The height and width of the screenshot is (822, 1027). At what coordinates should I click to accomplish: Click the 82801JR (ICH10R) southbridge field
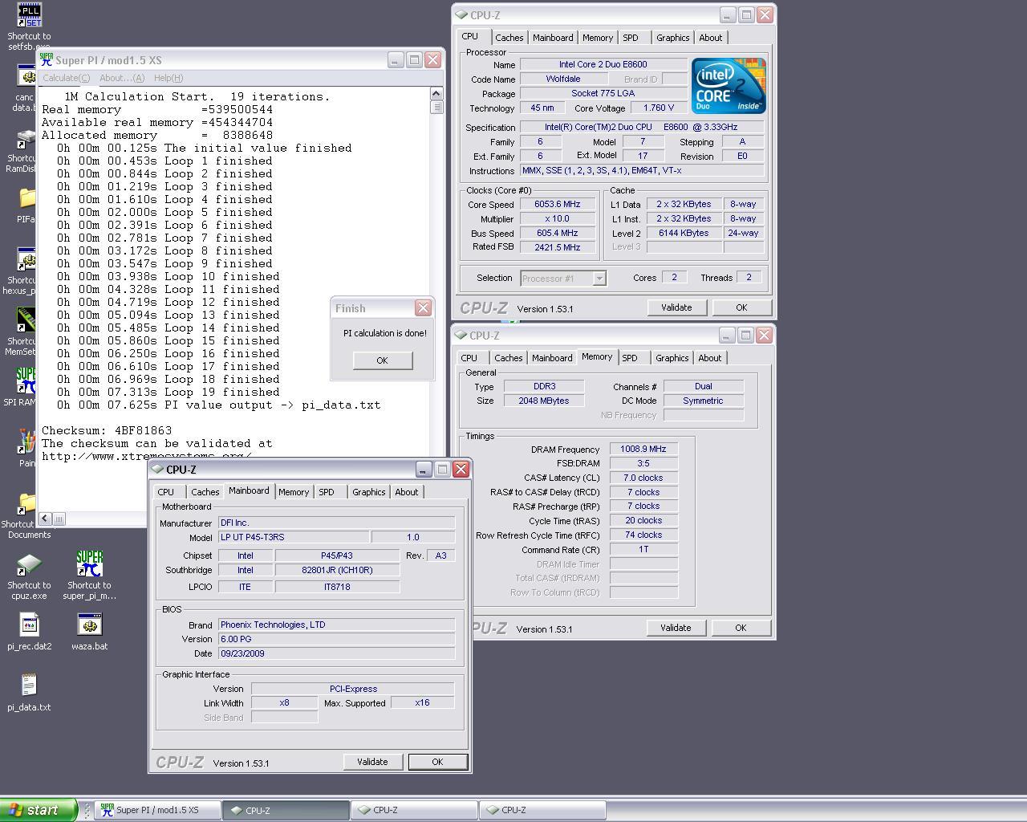coord(337,570)
